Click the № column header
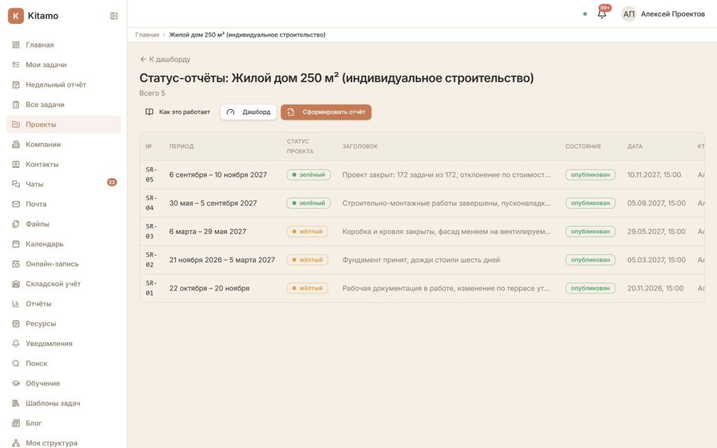This screenshot has height=448, width=717. pos(148,146)
